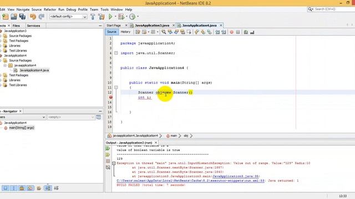The width and height of the screenshot is (355, 199).
Task: Collapse the javaapplication4 package node
Action: point(5,65)
